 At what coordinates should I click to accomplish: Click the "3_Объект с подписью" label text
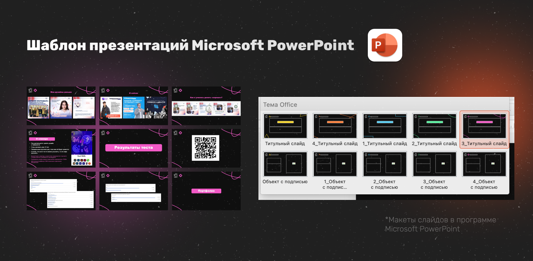point(434,184)
